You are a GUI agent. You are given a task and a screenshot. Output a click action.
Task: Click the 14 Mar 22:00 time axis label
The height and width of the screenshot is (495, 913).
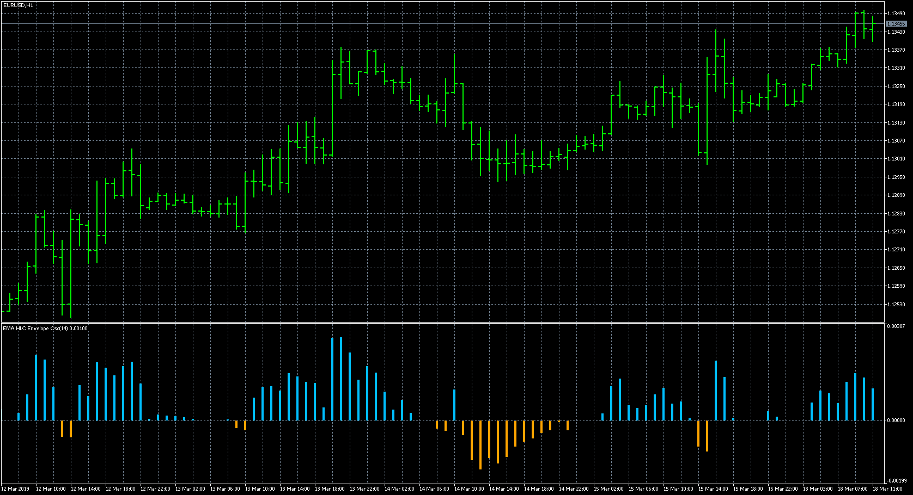tap(574, 489)
